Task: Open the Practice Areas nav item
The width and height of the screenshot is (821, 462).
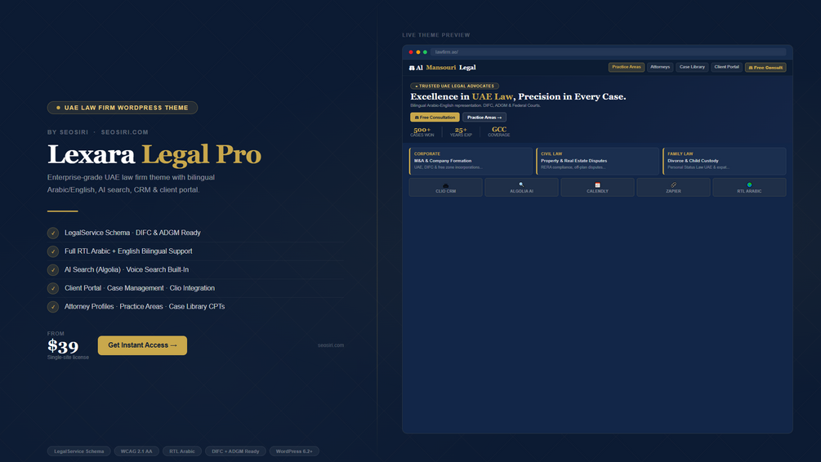Action: tap(627, 67)
